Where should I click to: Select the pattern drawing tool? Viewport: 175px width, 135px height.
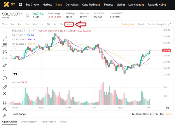pyautogui.click(x=5, y=52)
